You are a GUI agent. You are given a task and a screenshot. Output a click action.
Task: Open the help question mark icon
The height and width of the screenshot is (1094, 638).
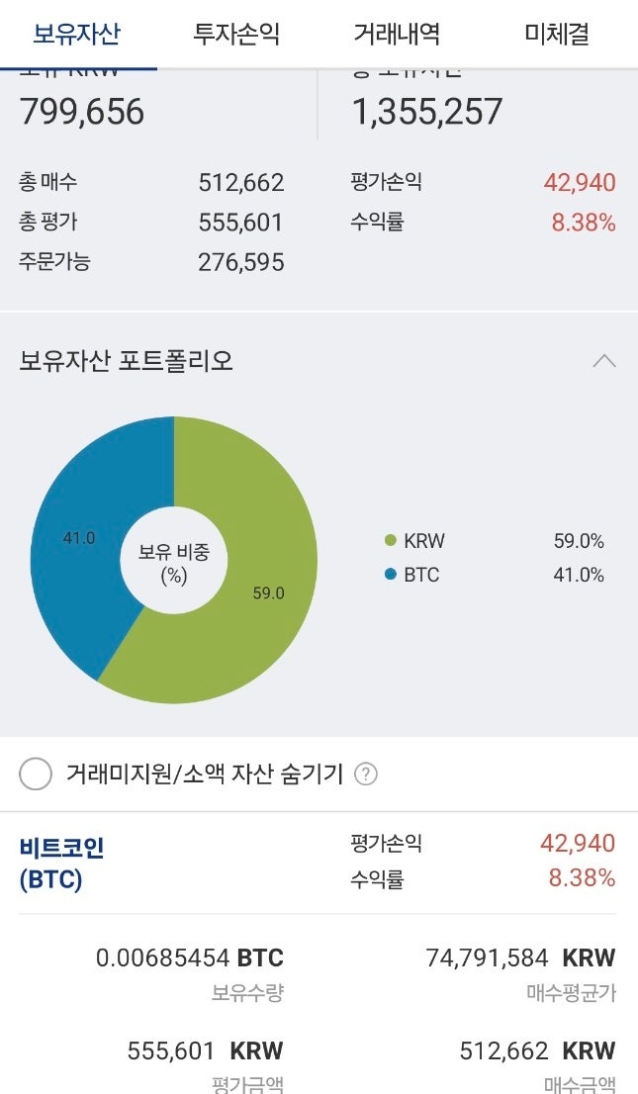click(x=366, y=774)
